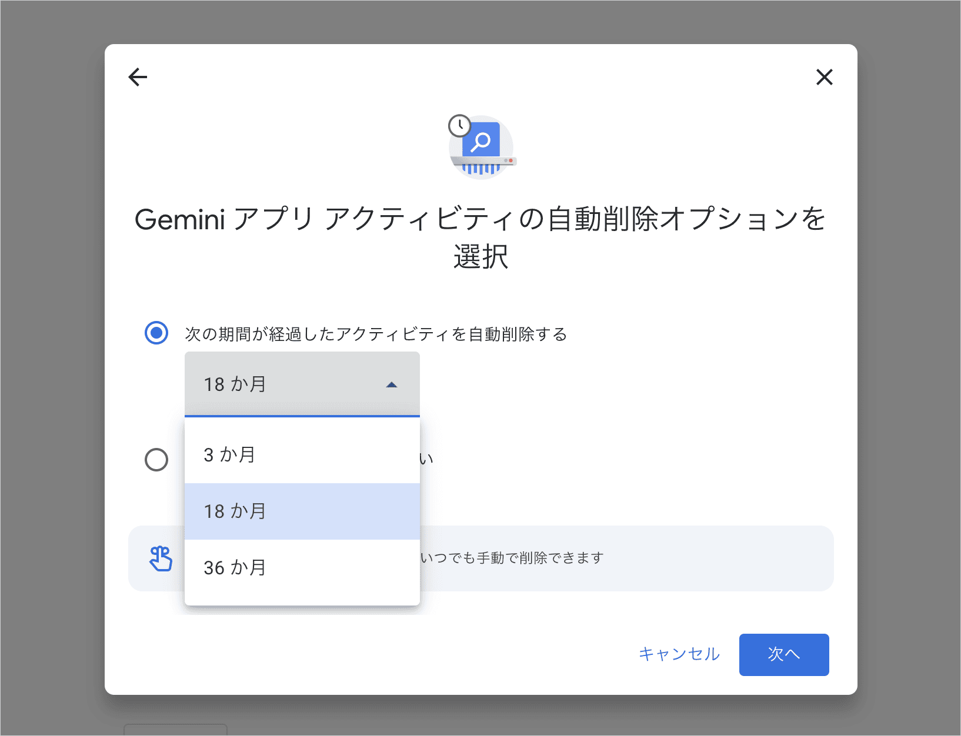Image resolution: width=961 pixels, height=736 pixels.
Task: Click the 次へ button
Action: click(x=784, y=655)
